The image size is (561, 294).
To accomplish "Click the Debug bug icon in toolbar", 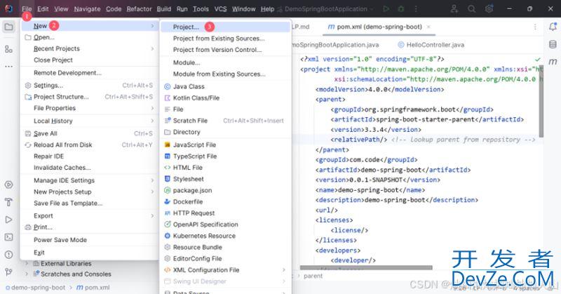I will [401, 9].
